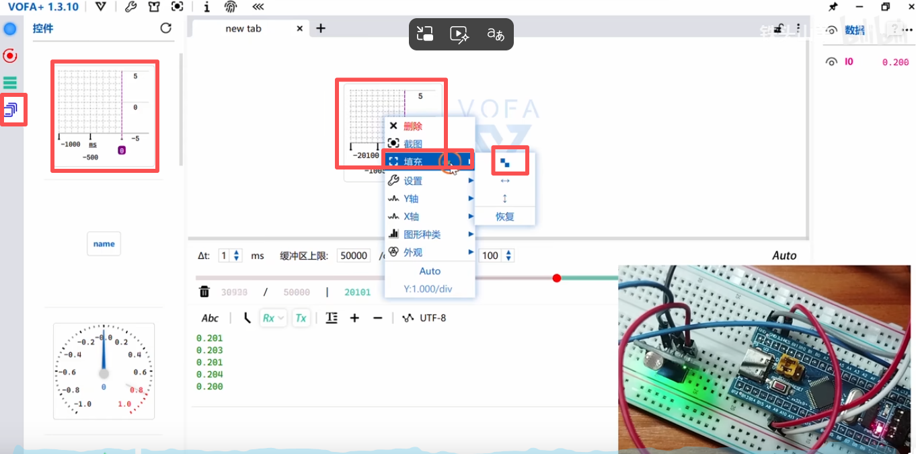Viewport: 916px width, 454px height.
Task: Select the gauge dial widget thumbnail
Action: point(104,371)
